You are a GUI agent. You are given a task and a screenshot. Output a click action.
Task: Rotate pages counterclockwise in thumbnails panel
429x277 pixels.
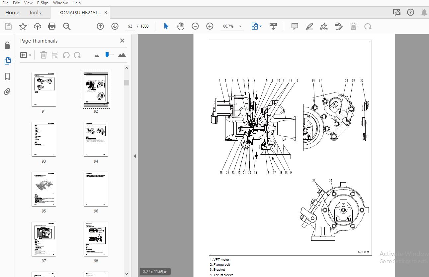[x=66, y=55]
